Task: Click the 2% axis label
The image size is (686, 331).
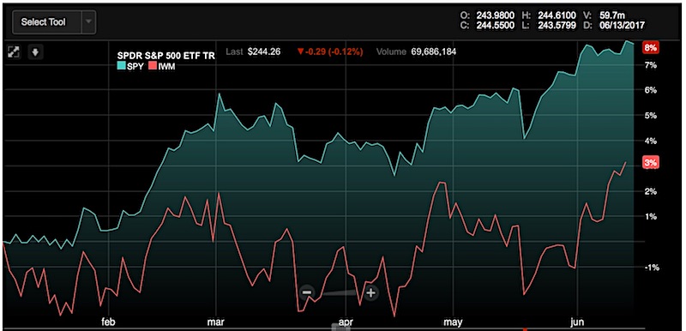Action: (x=651, y=191)
